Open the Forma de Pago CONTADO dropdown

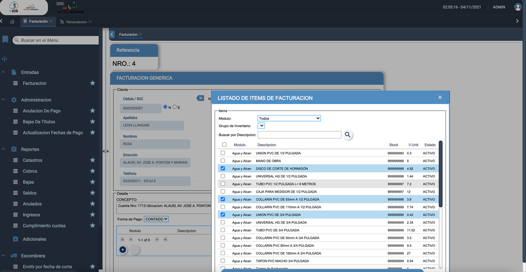[x=156, y=219]
